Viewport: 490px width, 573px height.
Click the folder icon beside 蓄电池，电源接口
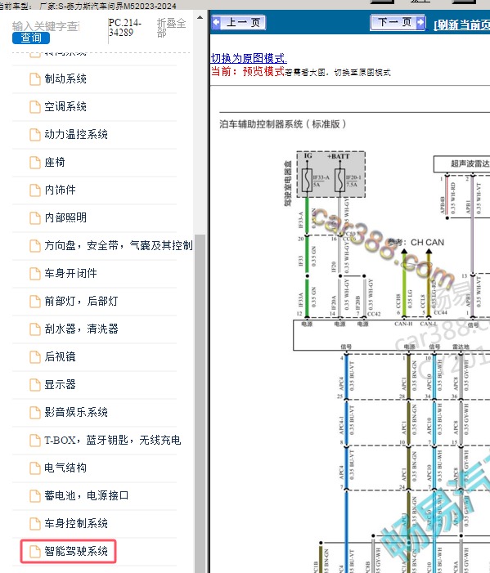(x=35, y=495)
